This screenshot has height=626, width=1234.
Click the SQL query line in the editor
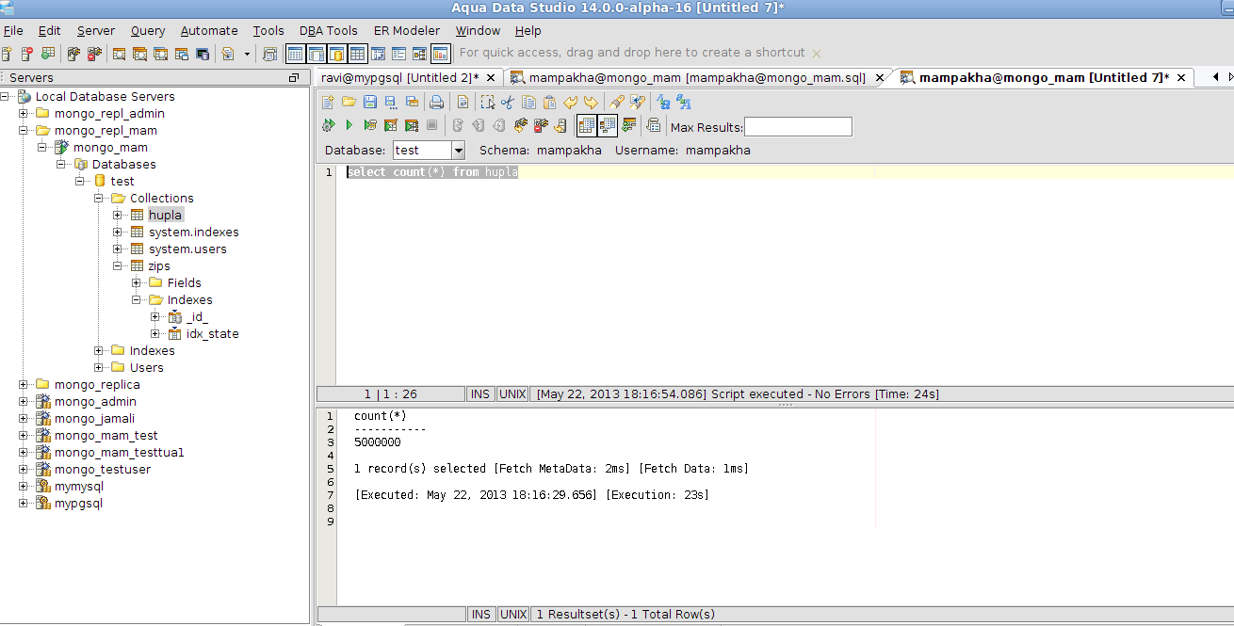coord(432,172)
